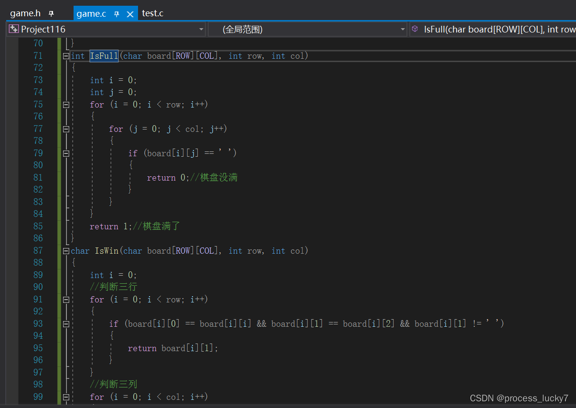Click 'return board[i][1];' on line 95
Screen dimensions: 576x408
173,348
